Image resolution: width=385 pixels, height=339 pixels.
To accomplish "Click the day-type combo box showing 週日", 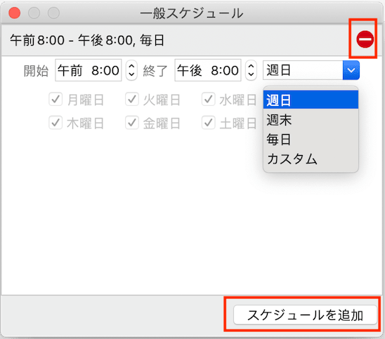I will point(311,70).
